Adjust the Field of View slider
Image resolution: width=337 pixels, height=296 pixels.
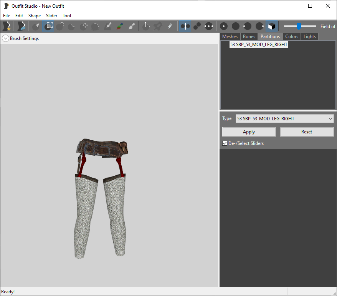pyautogui.click(x=299, y=26)
